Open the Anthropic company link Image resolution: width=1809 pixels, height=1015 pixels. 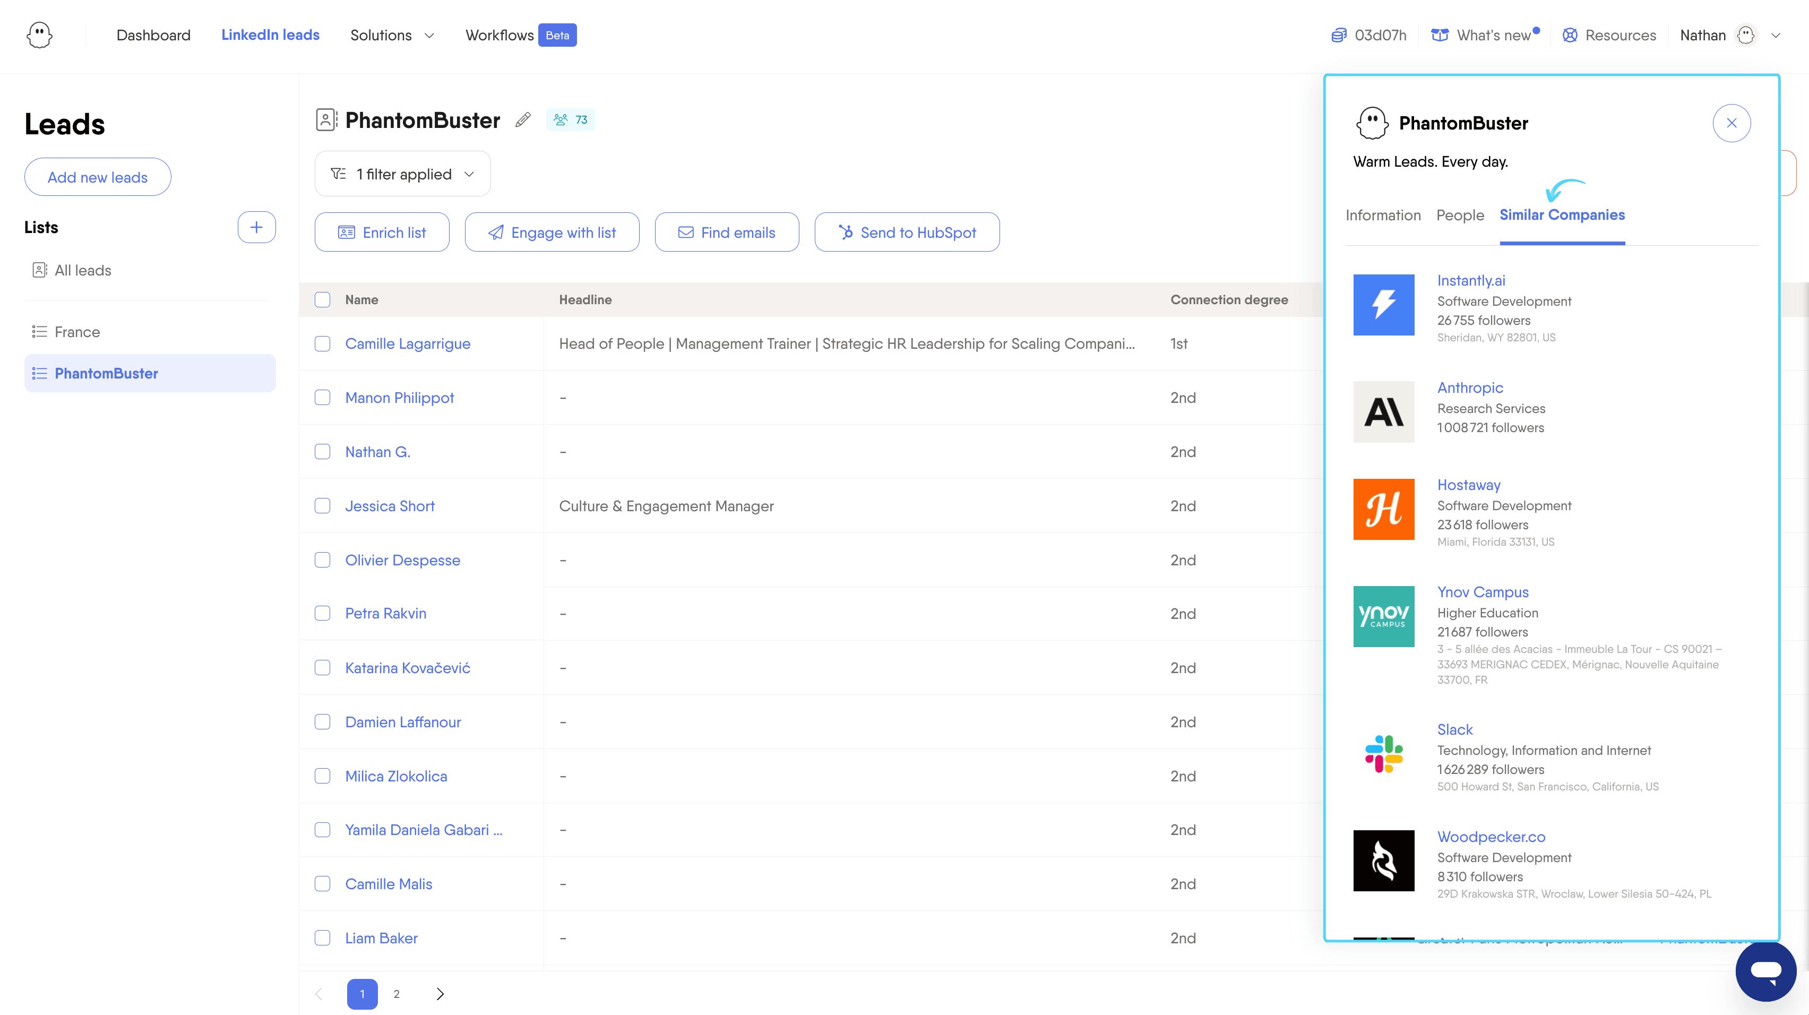click(1470, 388)
